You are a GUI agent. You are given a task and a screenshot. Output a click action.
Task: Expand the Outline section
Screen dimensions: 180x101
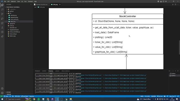(x=19, y=92)
